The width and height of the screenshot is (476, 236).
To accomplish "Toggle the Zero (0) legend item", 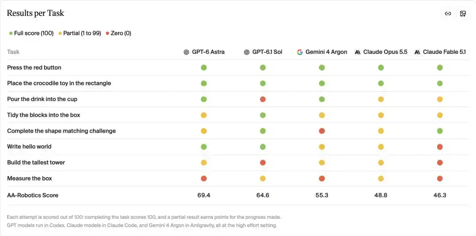I will click(119, 33).
